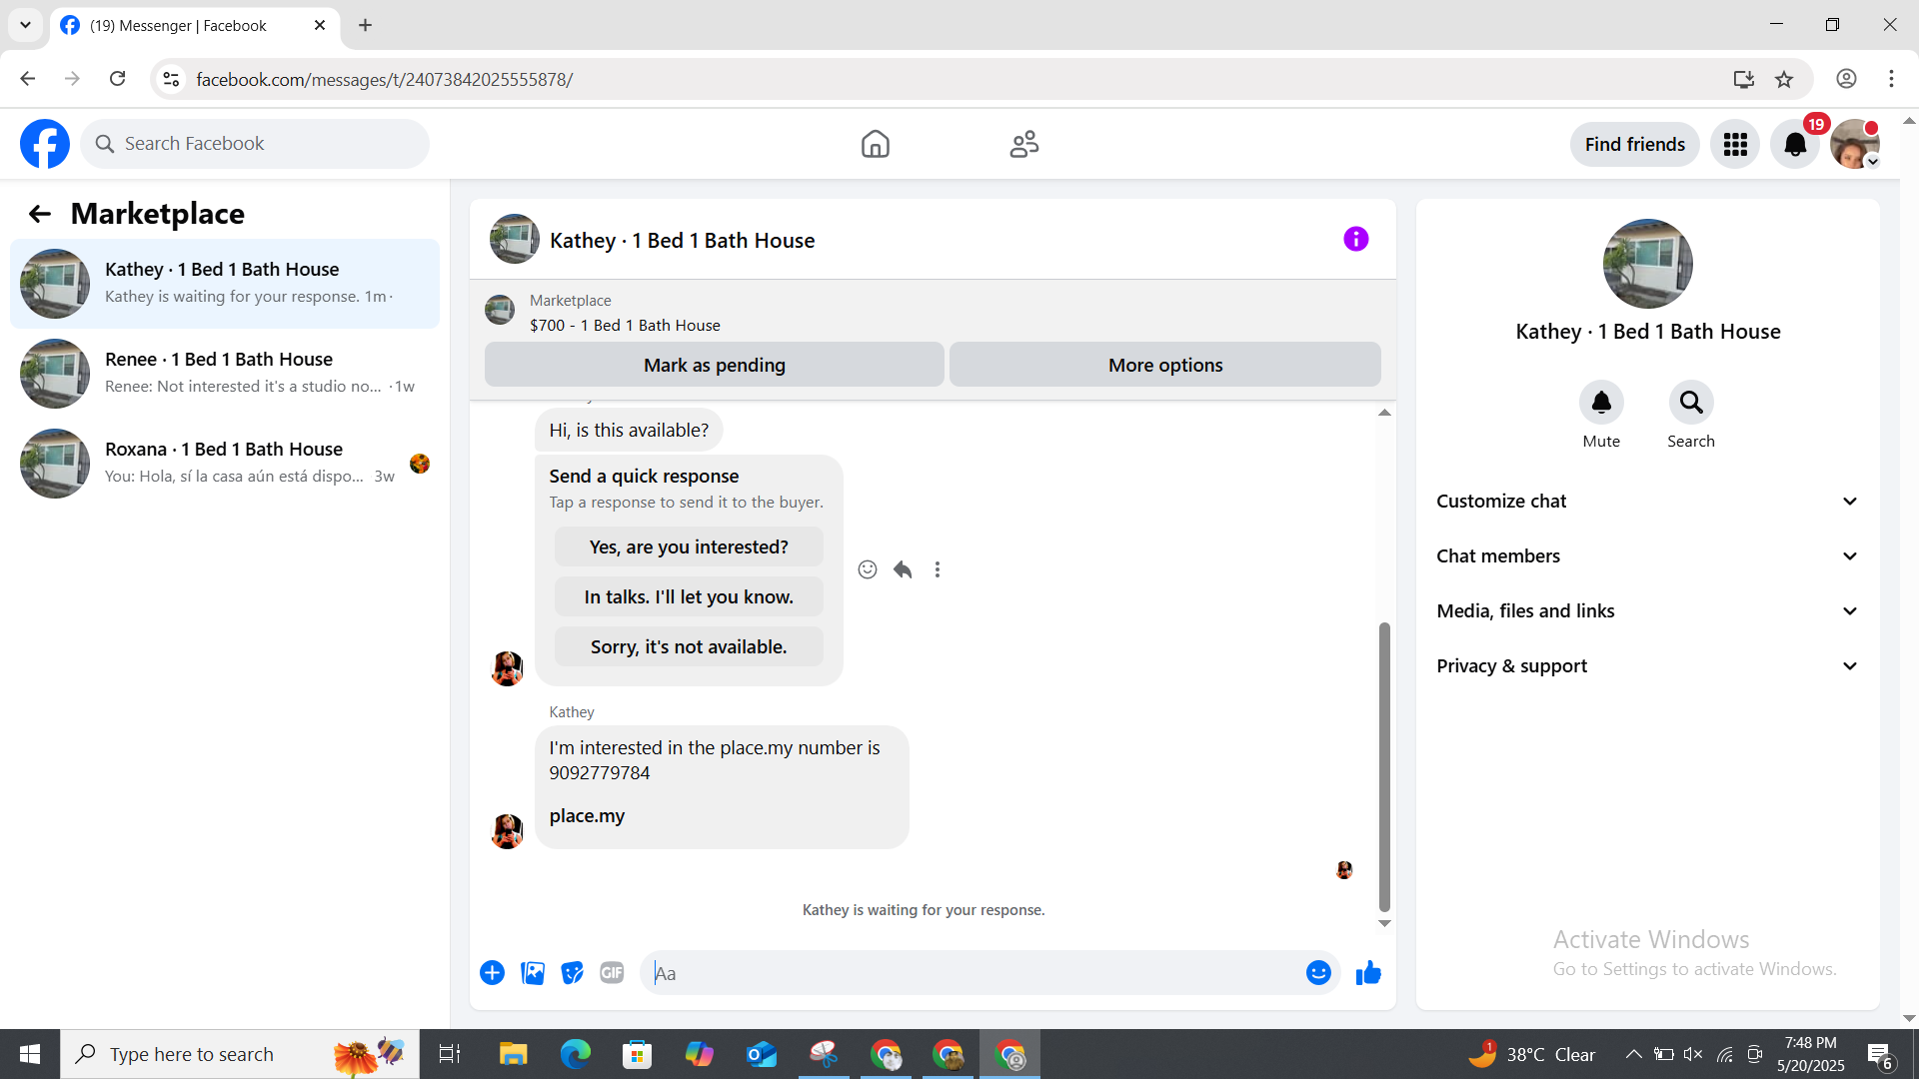Open the Renee 1 Bed 1 Bath conversation
The height and width of the screenshot is (1079, 1919).
pyautogui.click(x=225, y=373)
